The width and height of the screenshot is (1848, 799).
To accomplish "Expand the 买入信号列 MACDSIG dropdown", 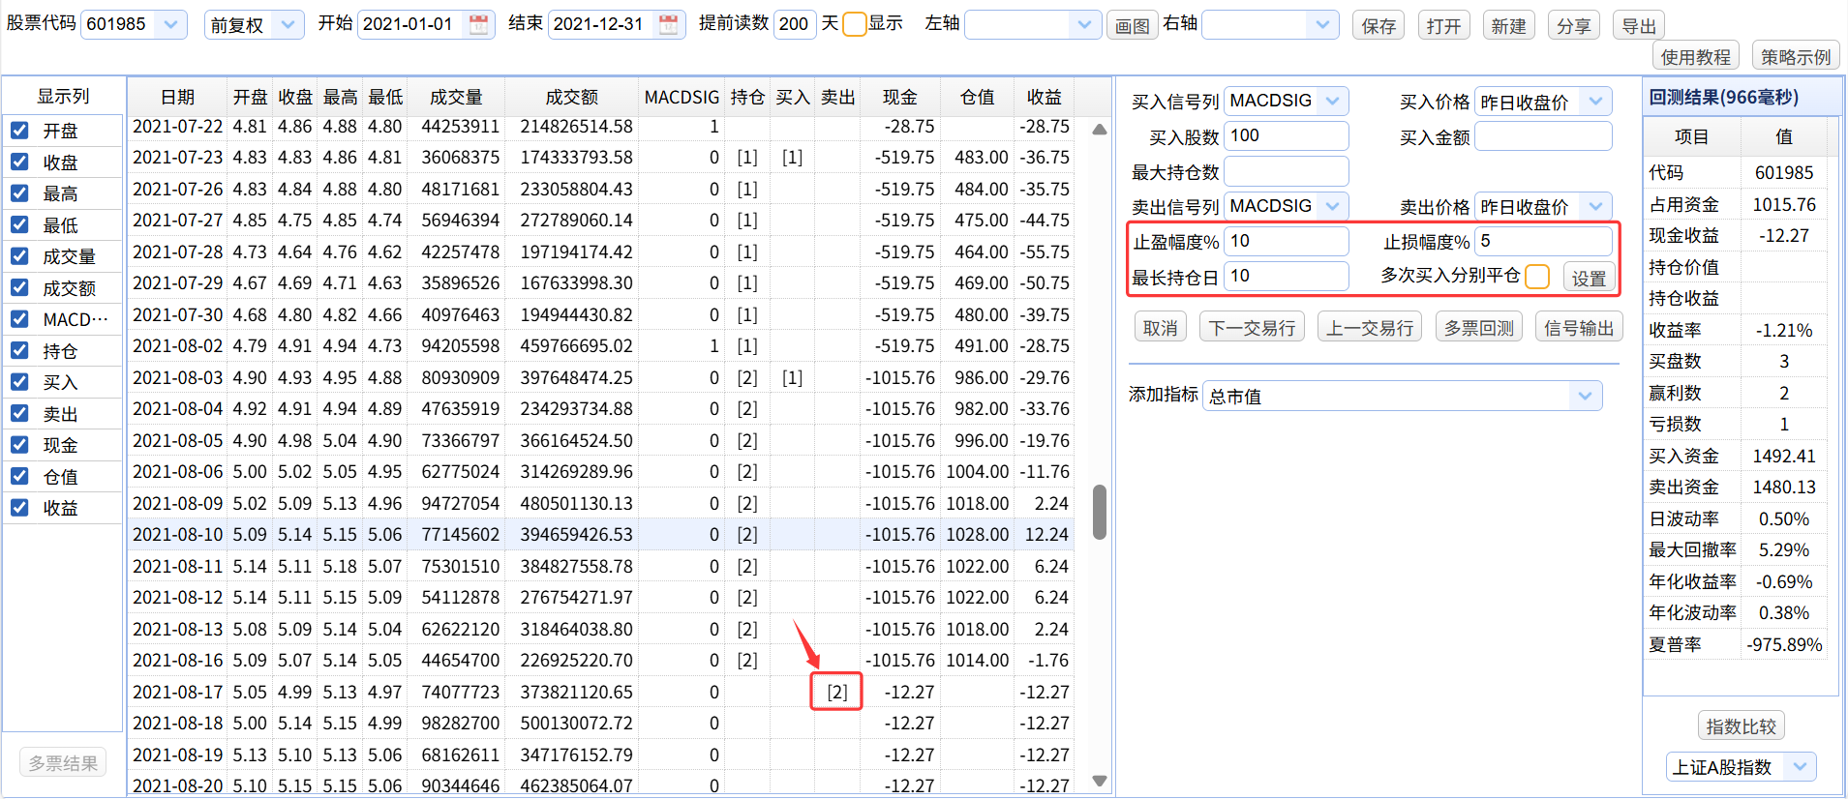I will [x=1332, y=101].
